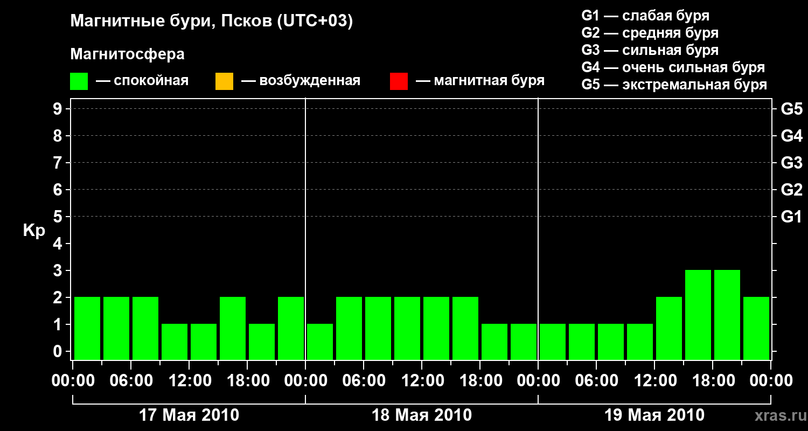Click the 19 Мая Kp 3 bar at 18:00–21:00

727,315
